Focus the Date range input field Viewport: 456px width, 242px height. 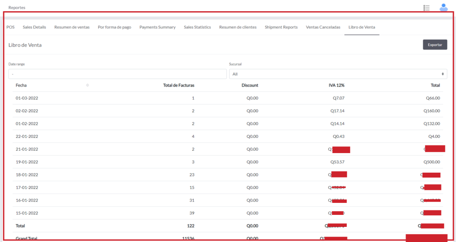[x=117, y=74]
